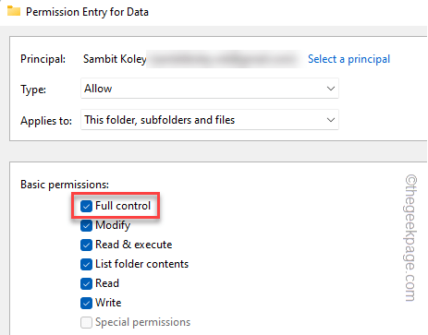Uncheck the Full control checkbox
Screen dimensions: 428x335
click(86, 206)
